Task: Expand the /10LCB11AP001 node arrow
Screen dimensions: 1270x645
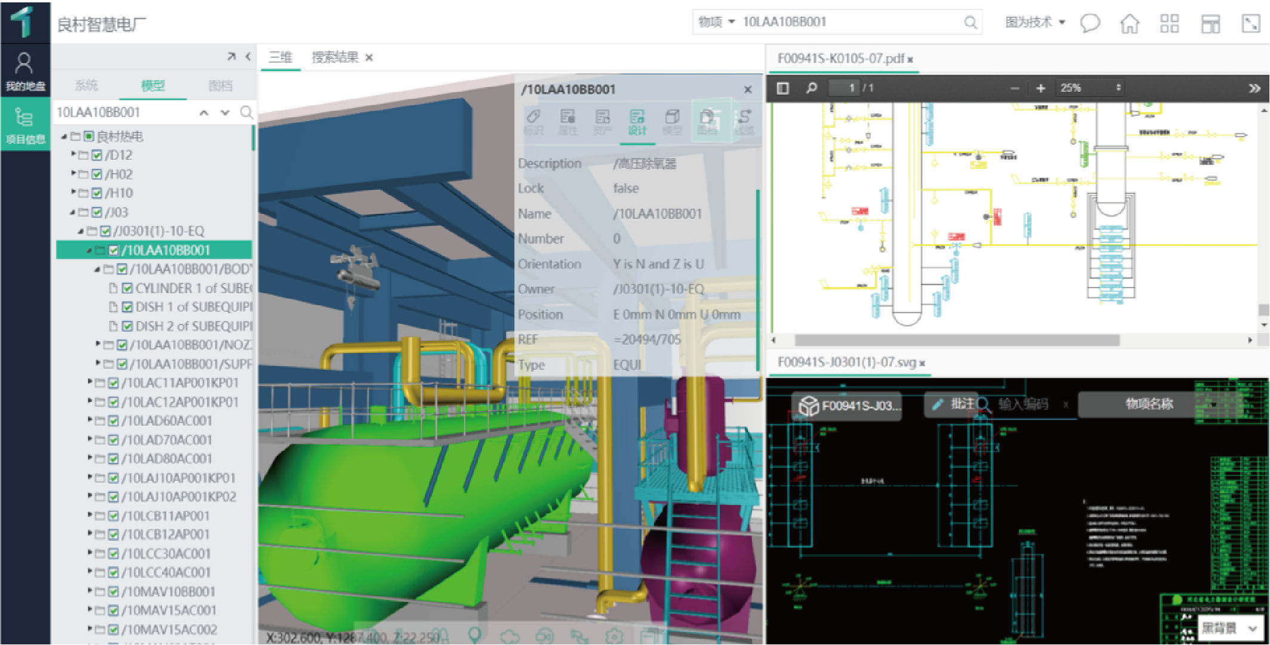Action: (90, 515)
